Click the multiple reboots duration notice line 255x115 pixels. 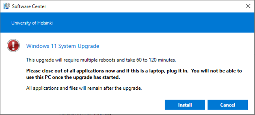coord(101,60)
